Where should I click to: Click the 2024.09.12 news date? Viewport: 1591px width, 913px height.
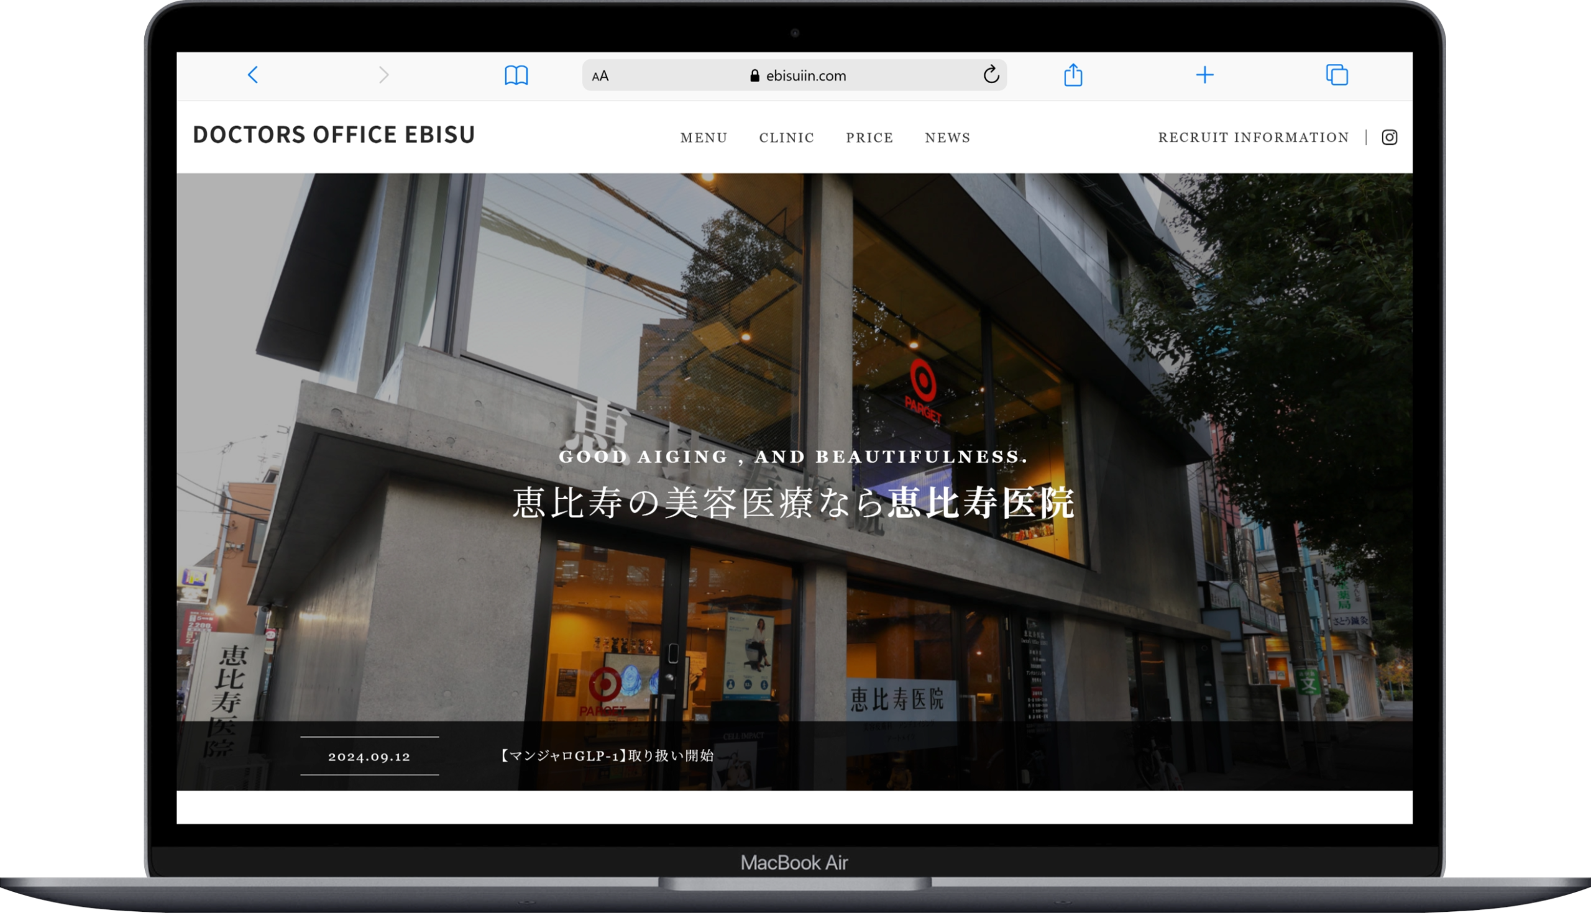tap(369, 756)
